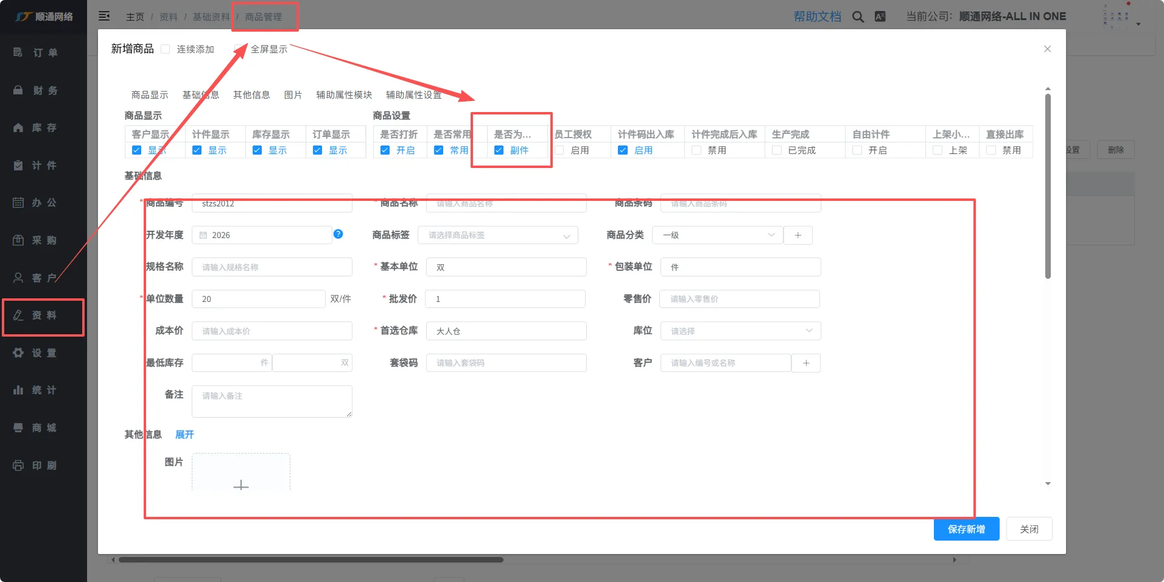1164x582 pixels.
Task: Open the 商品标签 dropdown
Action: point(497,236)
